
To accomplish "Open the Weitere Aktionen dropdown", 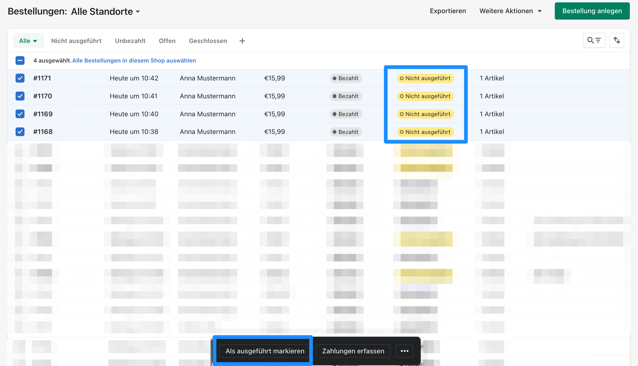I will click(x=510, y=11).
